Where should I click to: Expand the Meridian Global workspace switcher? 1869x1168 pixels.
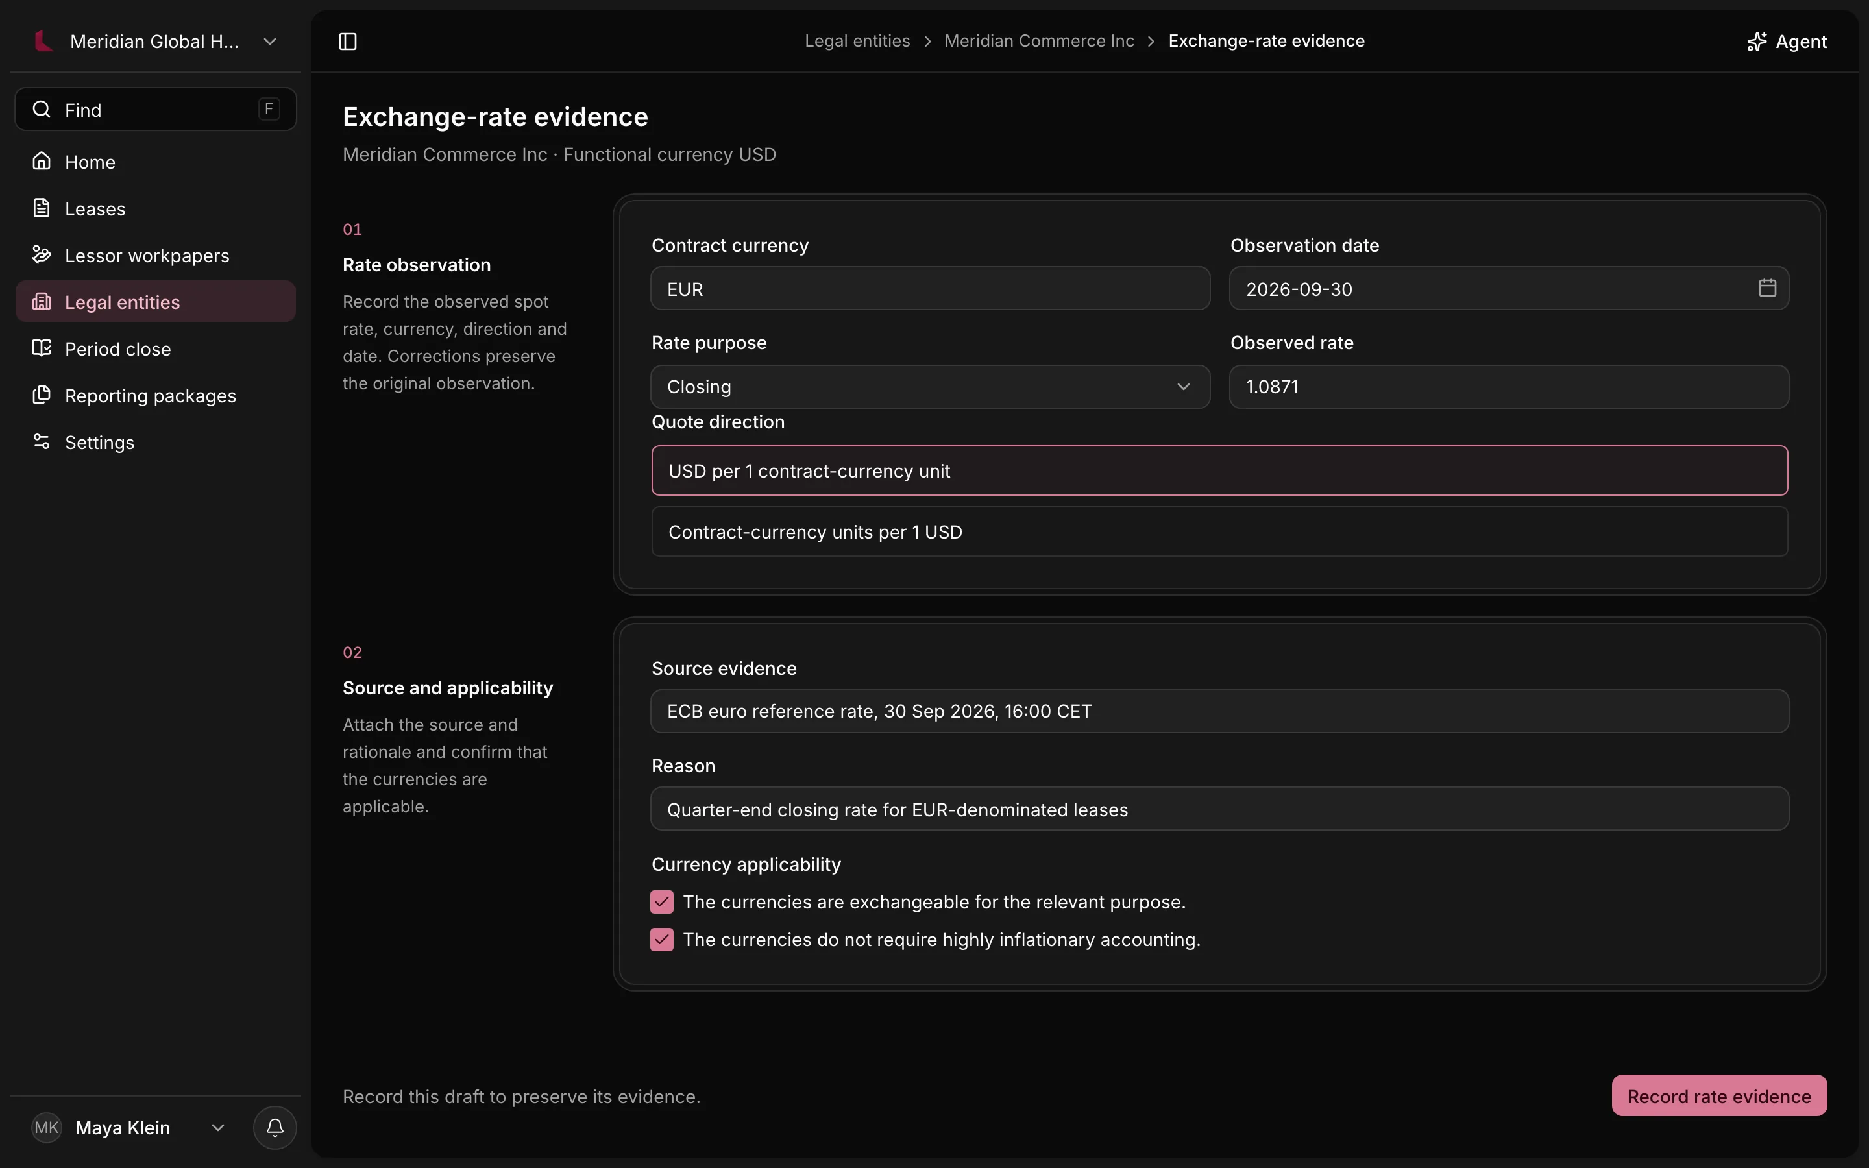[156, 41]
